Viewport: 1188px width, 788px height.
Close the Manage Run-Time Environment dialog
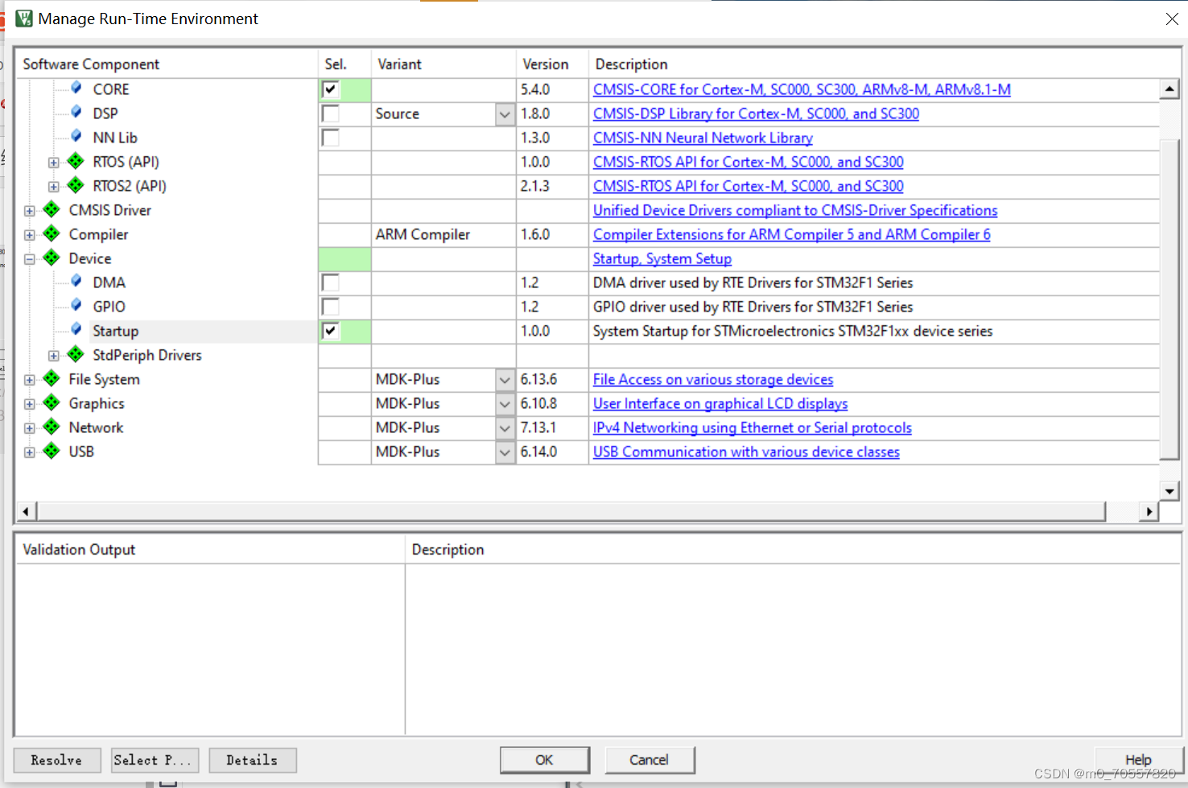coord(1172,19)
